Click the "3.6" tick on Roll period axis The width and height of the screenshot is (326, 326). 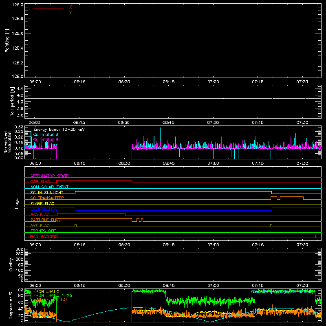click(20, 115)
